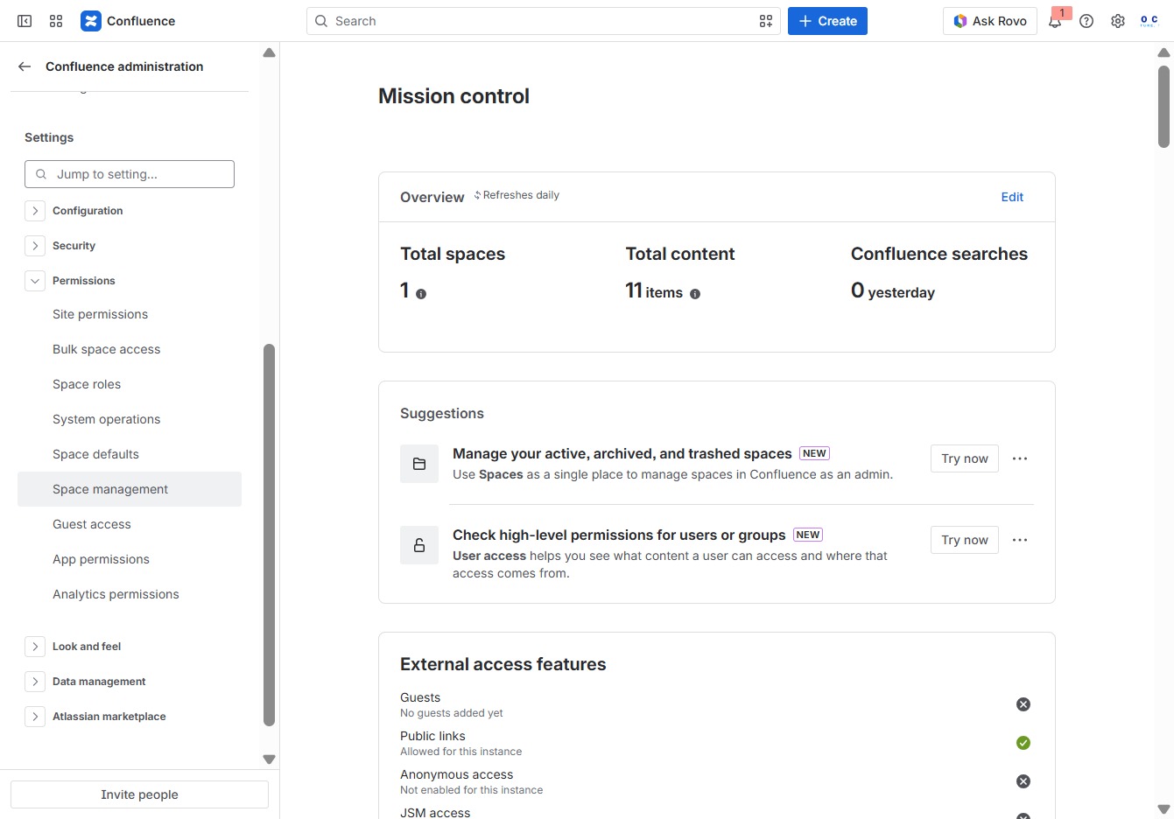
Task: Open System operations
Action: [130, 419]
